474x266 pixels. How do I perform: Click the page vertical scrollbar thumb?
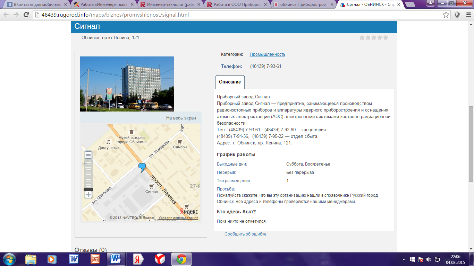[471, 144]
